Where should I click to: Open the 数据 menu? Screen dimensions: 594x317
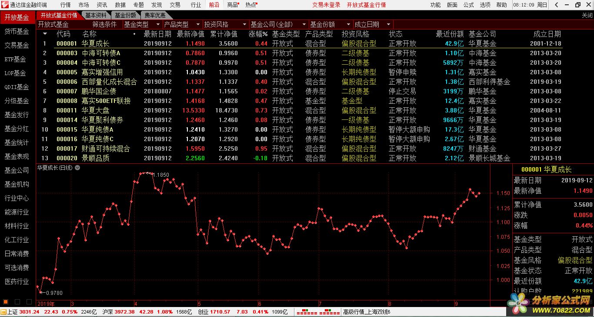pos(120,5)
